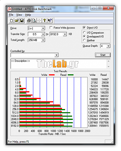
Task: Click the Print toolbar icon
Action: (29, 21)
